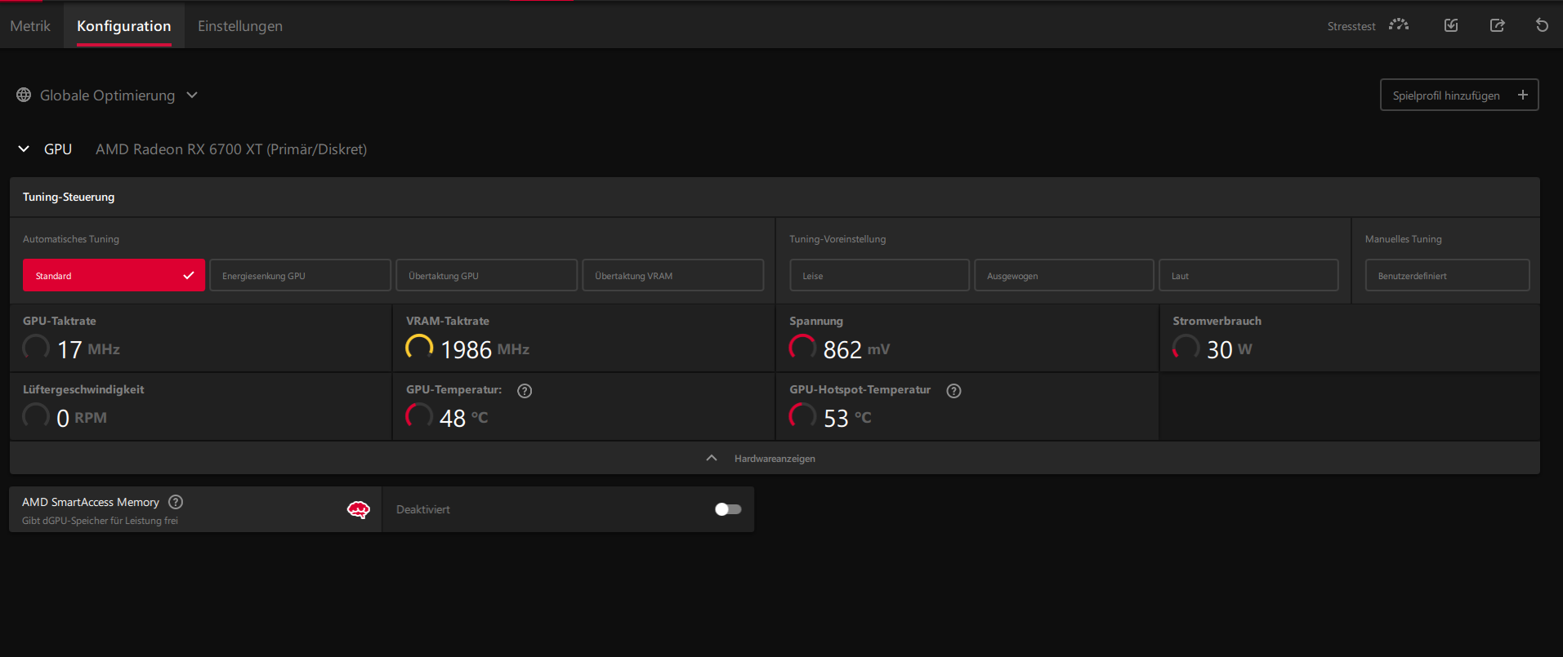The image size is (1563, 657).
Task: Click the globe icon beside Globale Optimierung
Action: [24, 95]
